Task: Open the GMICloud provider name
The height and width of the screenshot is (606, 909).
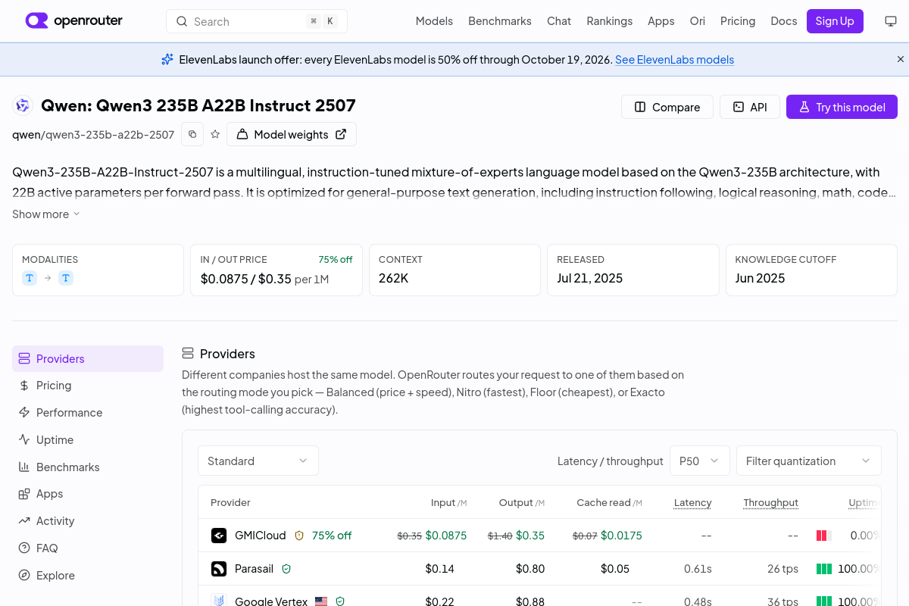Action: coord(261,536)
